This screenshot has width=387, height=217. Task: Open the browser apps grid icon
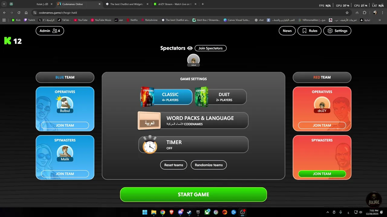coord(4,20)
